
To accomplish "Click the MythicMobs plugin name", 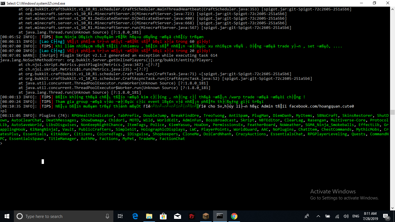I will pos(368,129).
